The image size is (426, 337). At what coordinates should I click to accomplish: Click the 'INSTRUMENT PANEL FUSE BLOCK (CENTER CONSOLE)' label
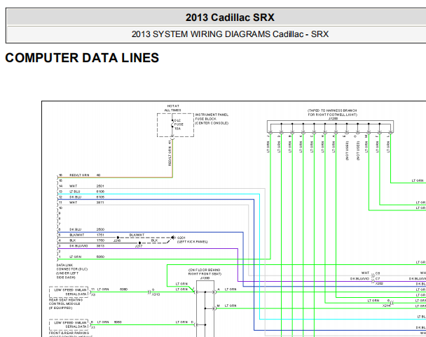click(x=212, y=119)
